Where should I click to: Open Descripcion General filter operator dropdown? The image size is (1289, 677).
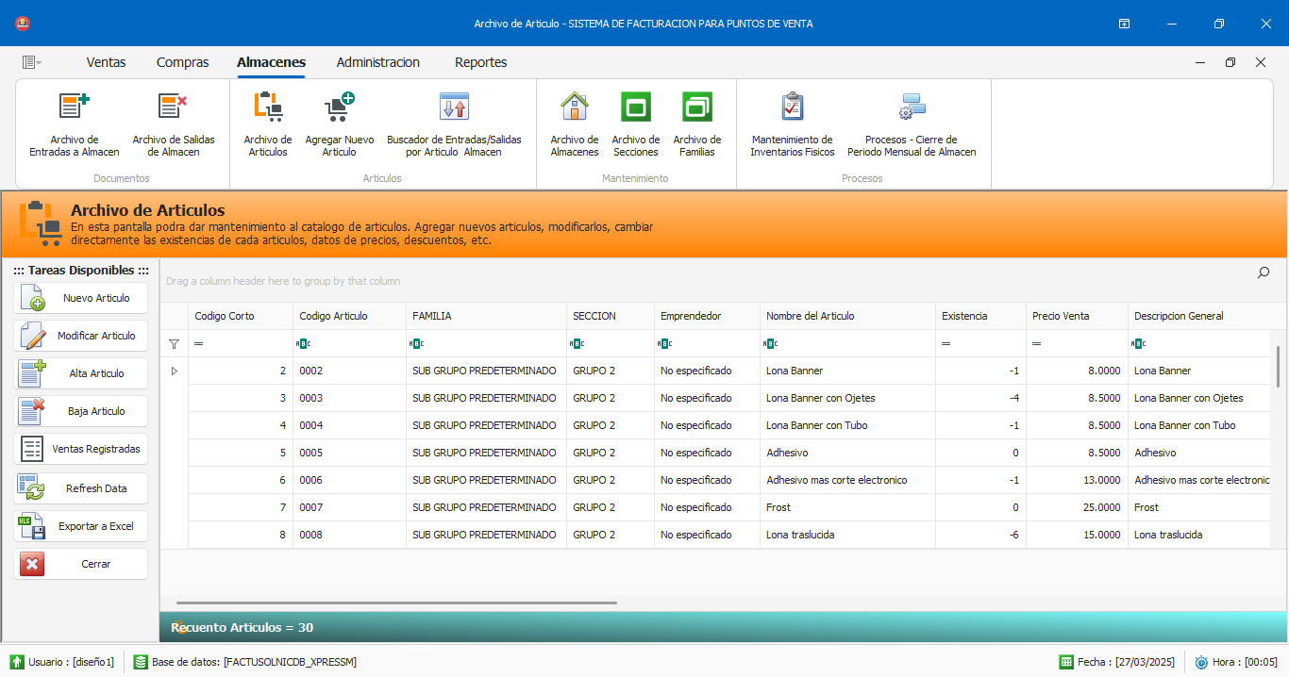pos(1138,344)
